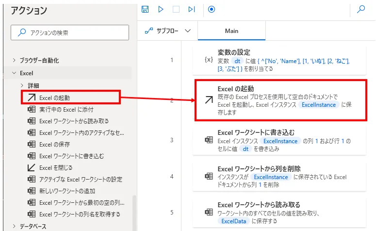
Task: Expand the データベース group
Action: [x=14, y=226]
